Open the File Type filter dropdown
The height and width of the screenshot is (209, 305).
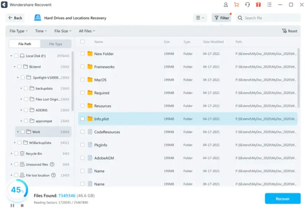click(x=19, y=31)
